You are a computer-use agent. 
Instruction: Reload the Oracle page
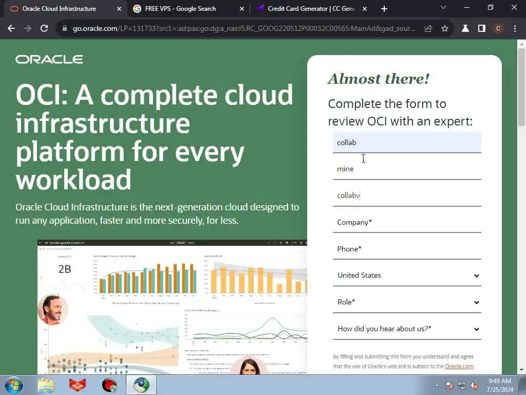pyautogui.click(x=44, y=29)
